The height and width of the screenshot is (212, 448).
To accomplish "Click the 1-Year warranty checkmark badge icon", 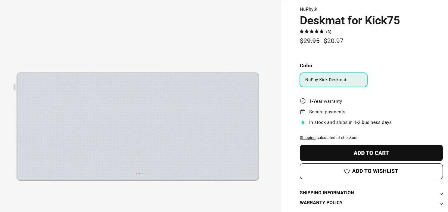I will [303, 101].
